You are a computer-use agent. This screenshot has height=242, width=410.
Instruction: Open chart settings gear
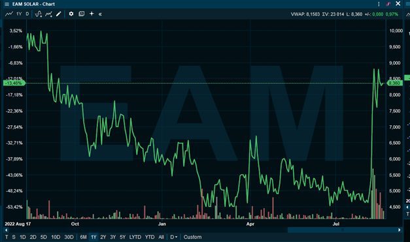pos(71,14)
